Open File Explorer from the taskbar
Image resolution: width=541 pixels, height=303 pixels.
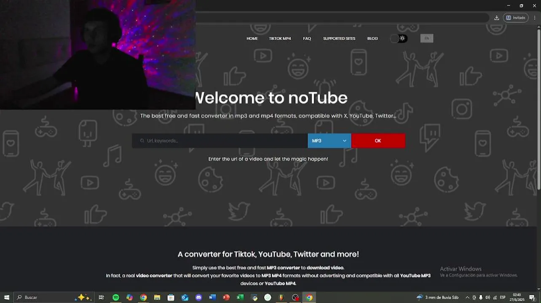[x=157, y=298]
